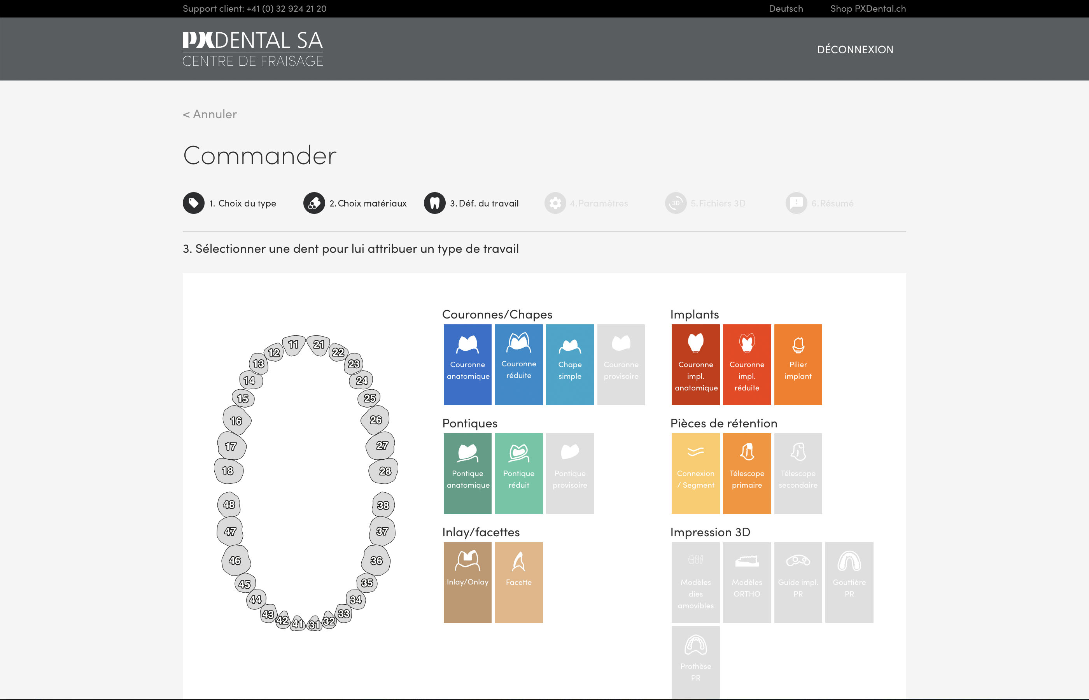Pick the Chape simple tile

point(569,364)
